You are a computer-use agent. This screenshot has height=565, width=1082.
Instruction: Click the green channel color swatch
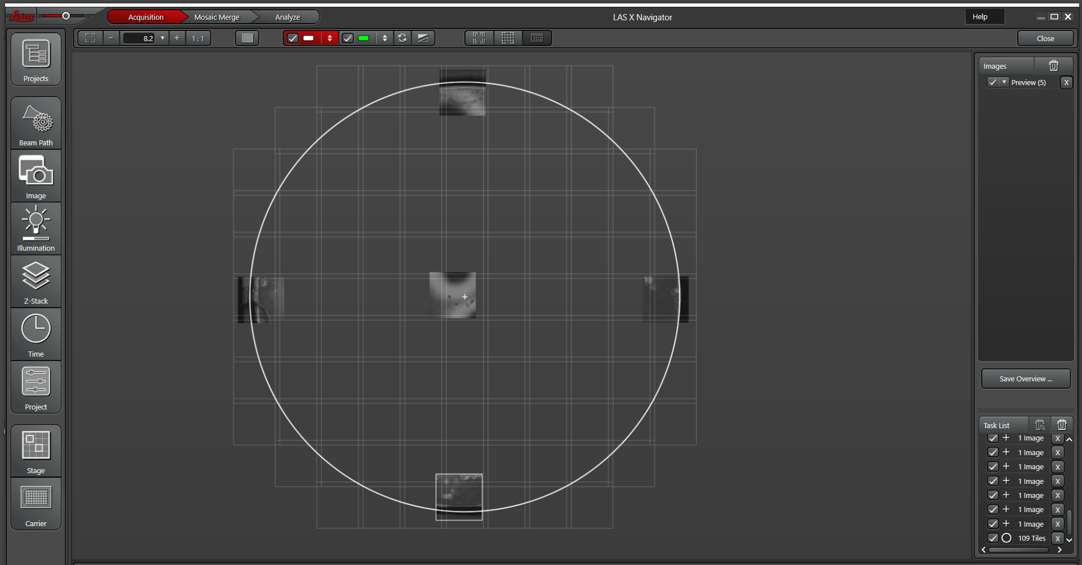click(x=363, y=38)
